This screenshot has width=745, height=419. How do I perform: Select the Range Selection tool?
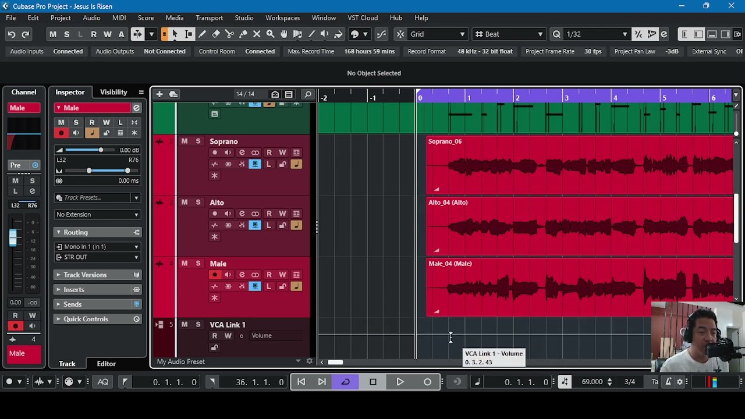[x=189, y=34]
